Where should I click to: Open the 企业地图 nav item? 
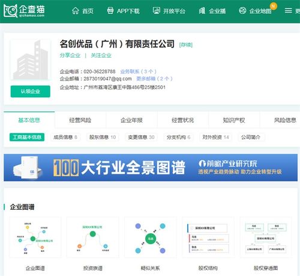[x=255, y=11]
